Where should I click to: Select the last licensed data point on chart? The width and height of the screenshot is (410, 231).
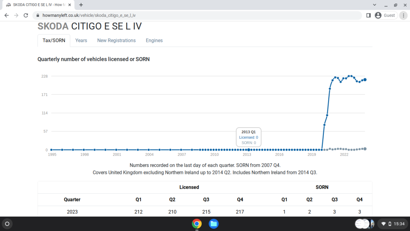point(365,80)
